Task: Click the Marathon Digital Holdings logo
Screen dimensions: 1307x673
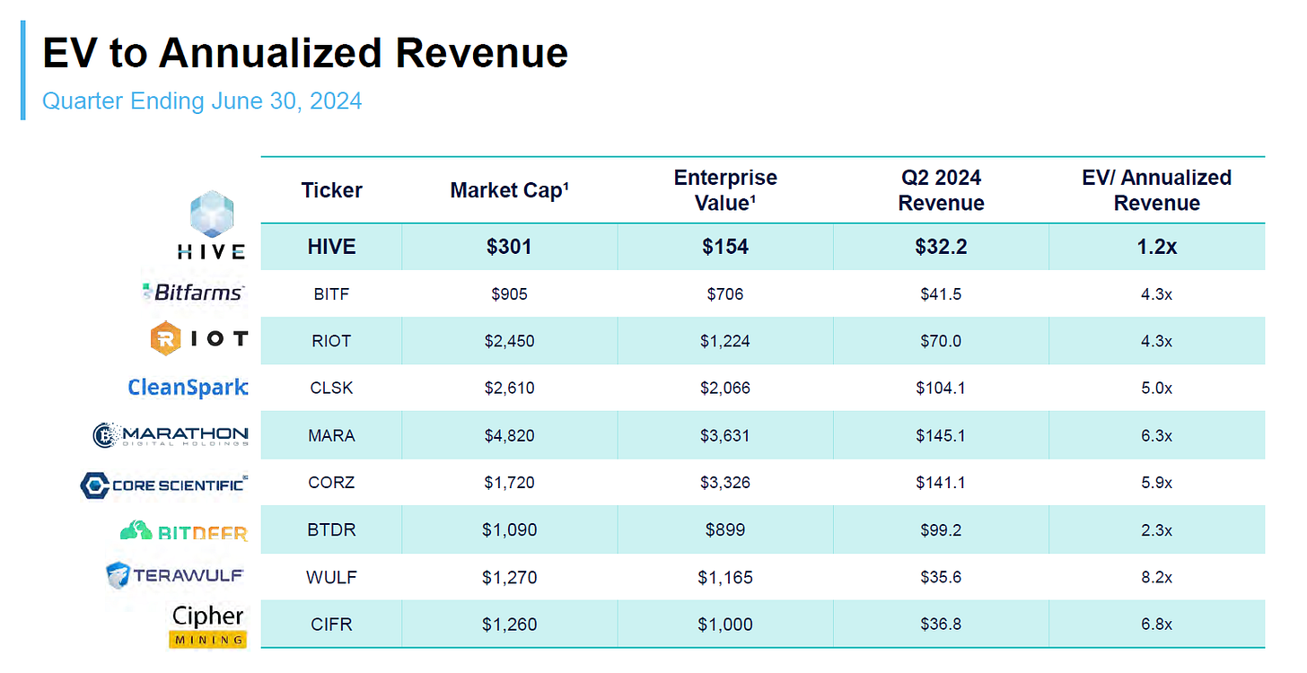Action: (171, 435)
